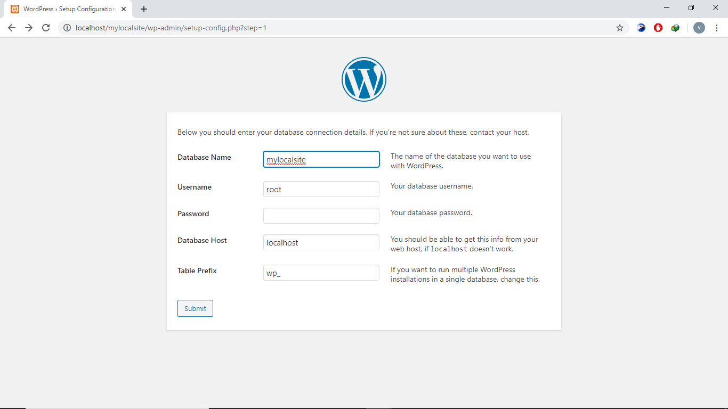Viewport: 728px width, 409px height.
Task: Go back to previous page
Action: tap(12, 28)
